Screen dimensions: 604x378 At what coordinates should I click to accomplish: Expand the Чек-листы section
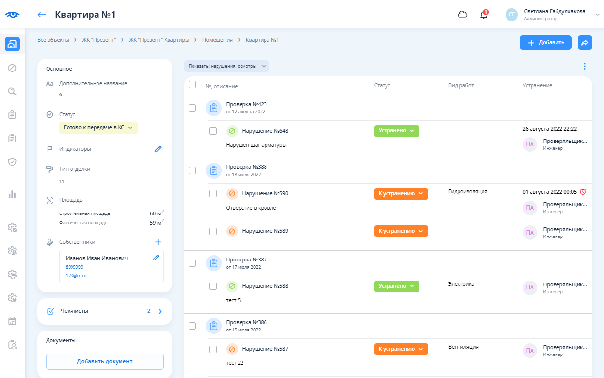click(x=159, y=311)
